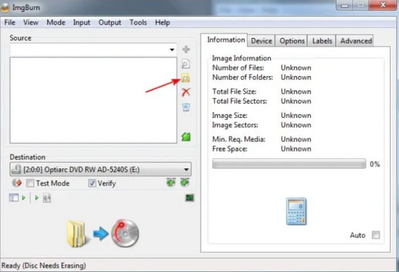Click the Image Sectors label
The image size is (399, 272).
(235, 125)
